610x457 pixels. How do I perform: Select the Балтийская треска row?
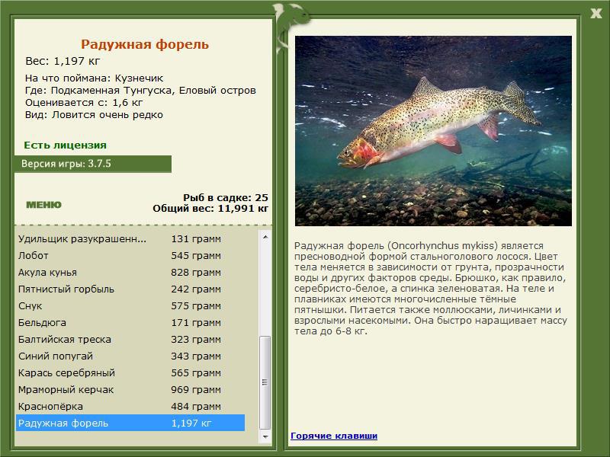[x=130, y=339]
